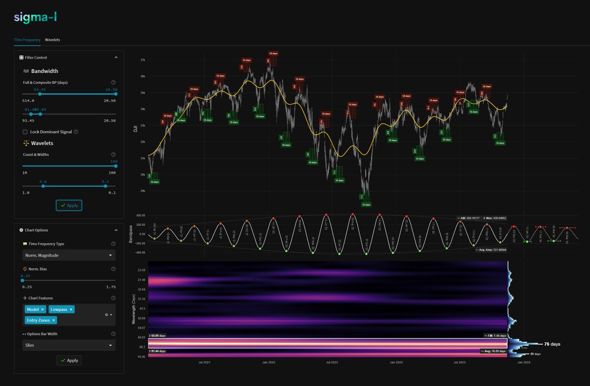Click the Wavelength (Days) axis title

(x=134, y=309)
